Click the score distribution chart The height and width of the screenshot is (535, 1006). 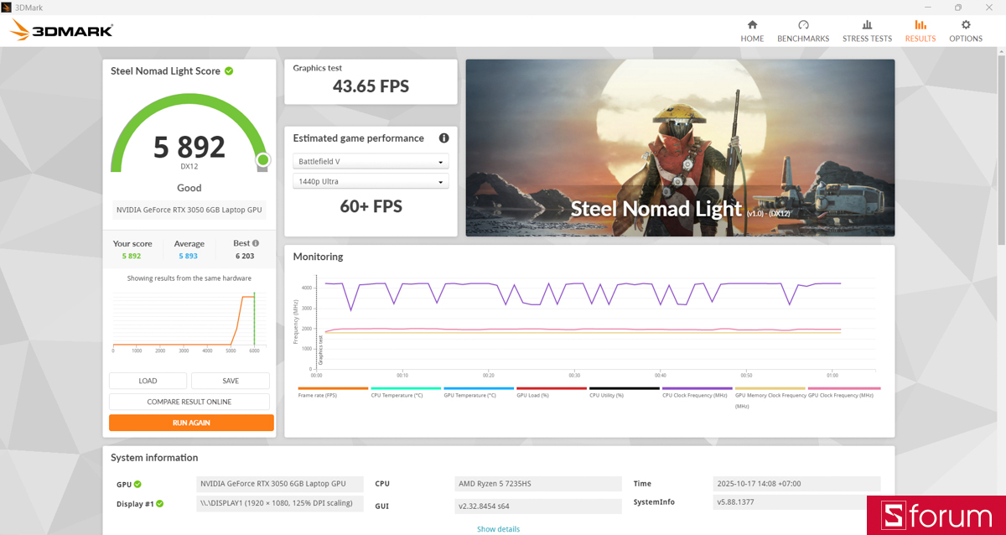[x=189, y=321]
